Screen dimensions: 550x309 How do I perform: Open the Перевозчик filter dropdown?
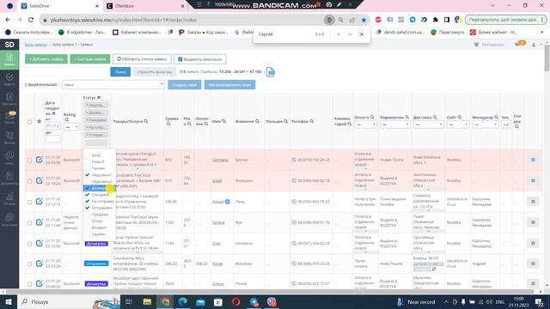[394, 124]
